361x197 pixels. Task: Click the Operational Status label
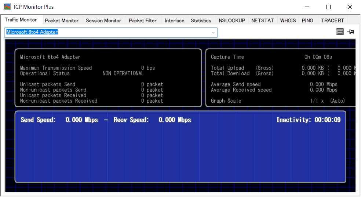coord(45,73)
